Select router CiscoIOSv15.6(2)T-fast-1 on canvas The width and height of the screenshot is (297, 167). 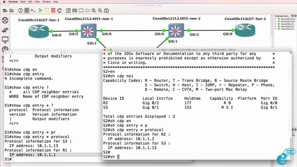point(39,31)
